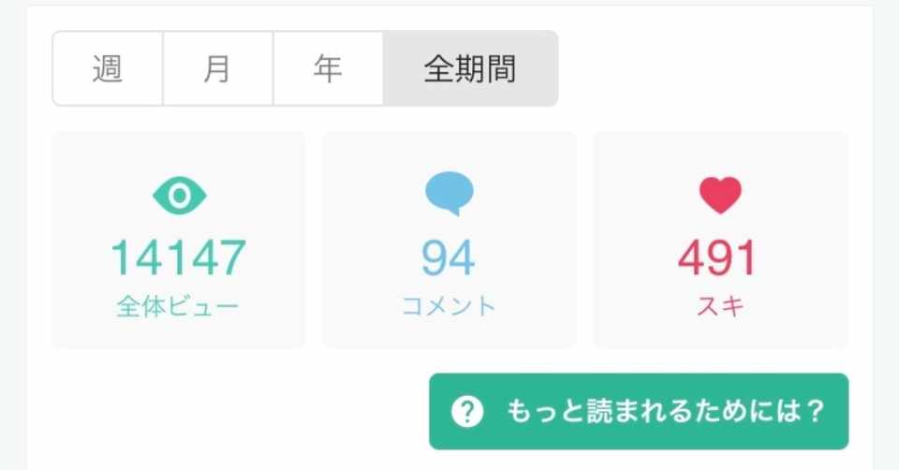Screen dimensions: 899x470
Task: Click the green eye view icon
Action: pyautogui.click(x=179, y=195)
